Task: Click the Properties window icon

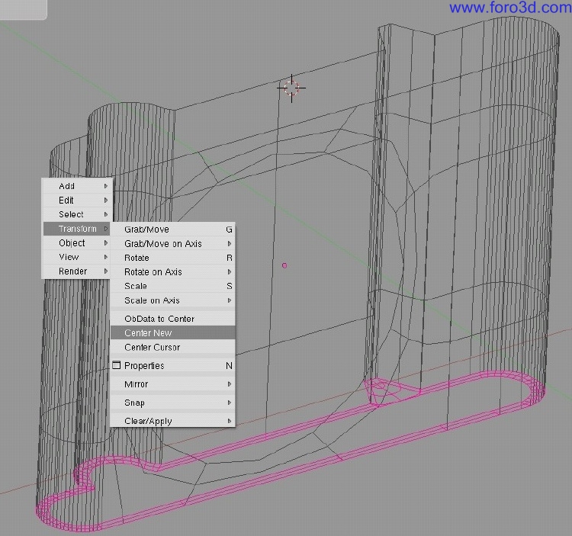Action: point(117,365)
